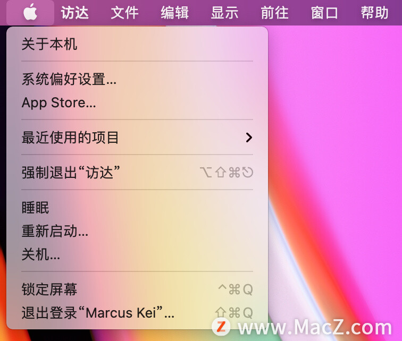Open the 帮助 menu

coord(374,13)
